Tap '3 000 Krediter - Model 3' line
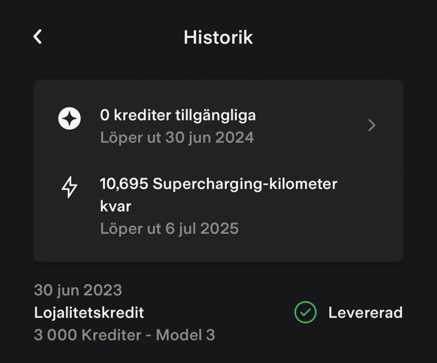 pyautogui.click(x=125, y=334)
